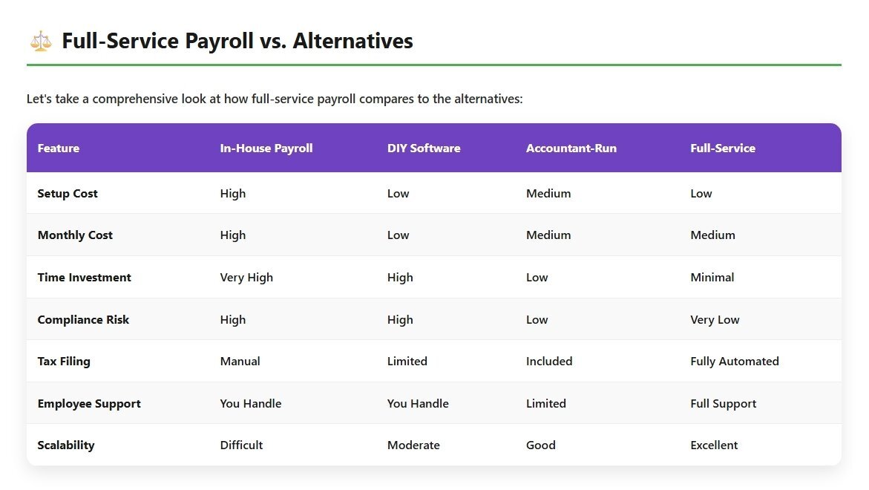Select the Employee Support row label
The height and width of the screenshot is (490, 869).
(88, 404)
